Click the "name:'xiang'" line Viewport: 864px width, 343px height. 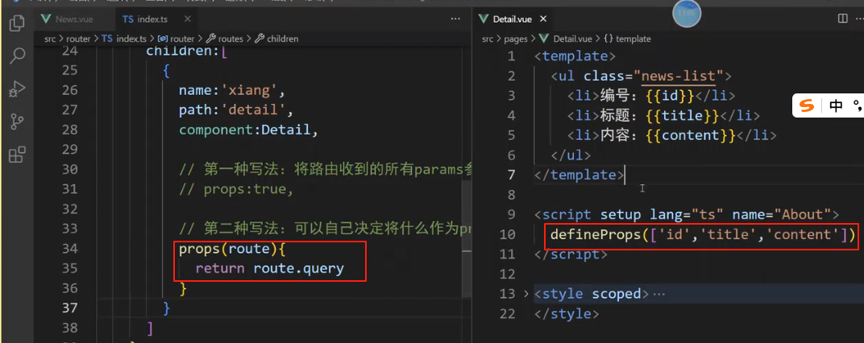[x=231, y=90]
